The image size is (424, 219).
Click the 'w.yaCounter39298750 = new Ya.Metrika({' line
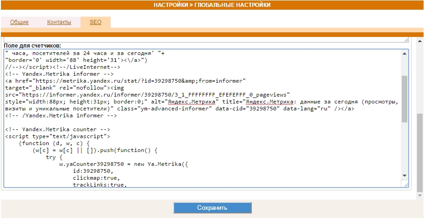pos(124,164)
